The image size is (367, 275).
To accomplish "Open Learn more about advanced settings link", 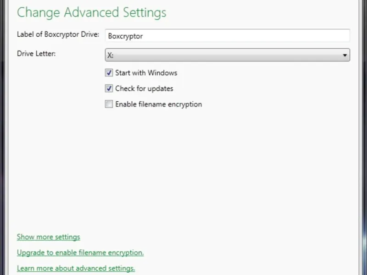I will [76, 268].
